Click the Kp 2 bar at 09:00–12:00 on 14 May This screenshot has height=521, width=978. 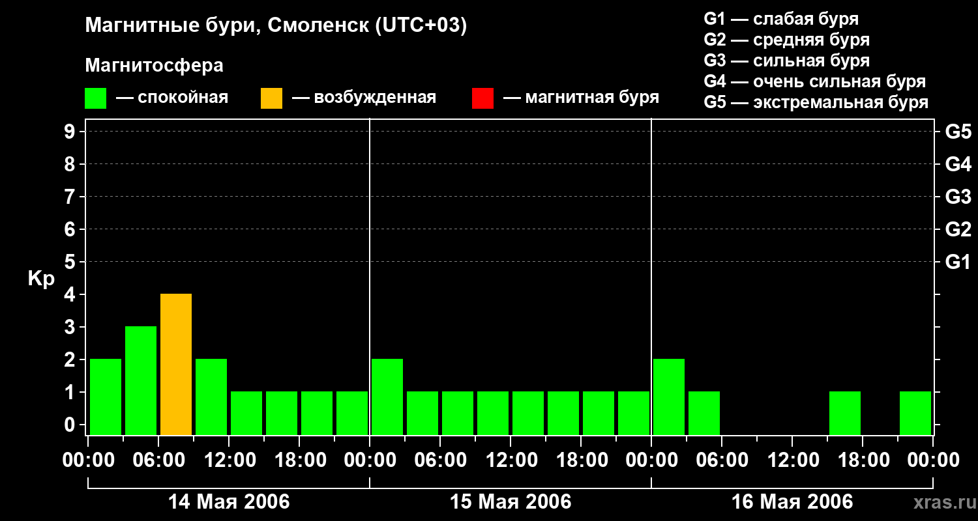[x=211, y=397]
